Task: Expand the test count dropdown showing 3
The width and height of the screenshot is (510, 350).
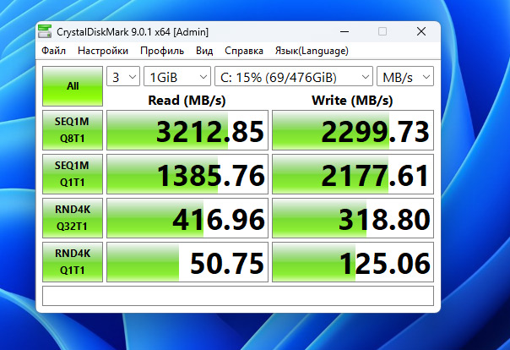Action: tap(123, 77)
